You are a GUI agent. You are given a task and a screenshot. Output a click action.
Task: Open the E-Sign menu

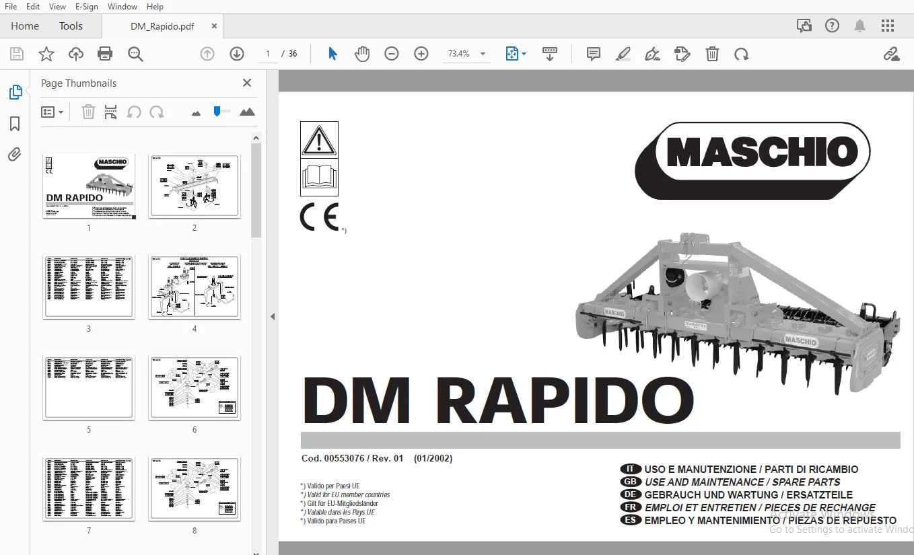[x=86, y=7]
